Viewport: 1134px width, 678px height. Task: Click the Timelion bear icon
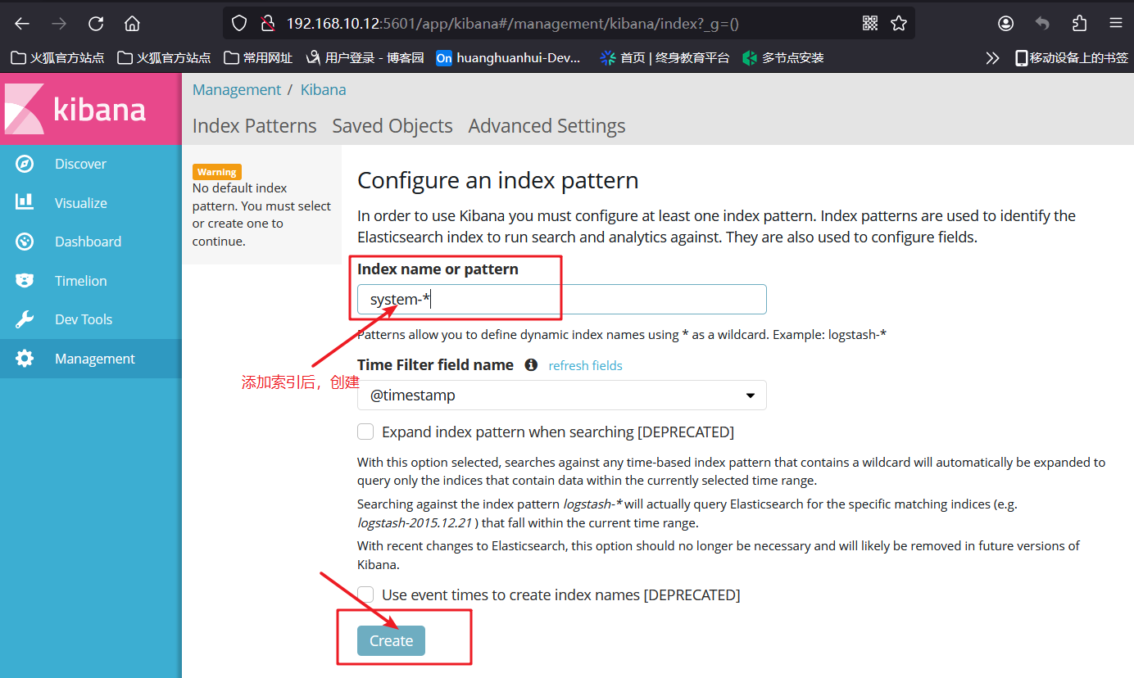click(x=25, y=280)
